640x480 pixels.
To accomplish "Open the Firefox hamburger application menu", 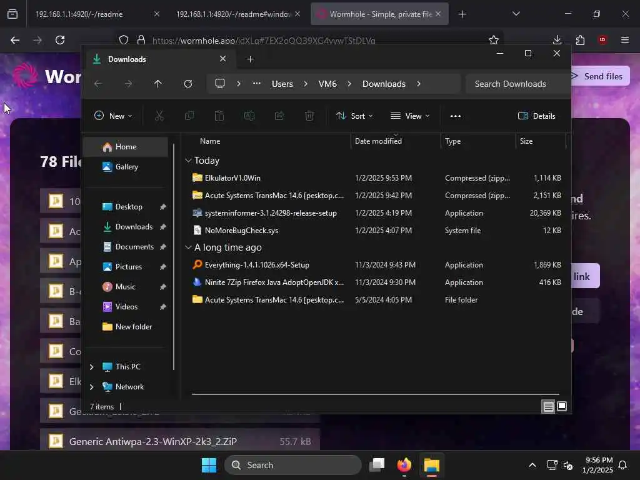I will (625, 39).
